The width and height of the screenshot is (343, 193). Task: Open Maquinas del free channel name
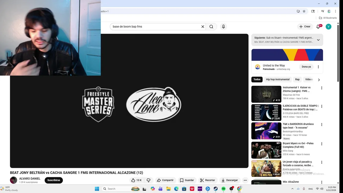pyautogui.click(x=291, y=95)
